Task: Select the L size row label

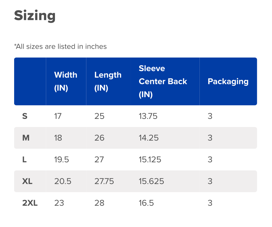Action: [24, 160]
